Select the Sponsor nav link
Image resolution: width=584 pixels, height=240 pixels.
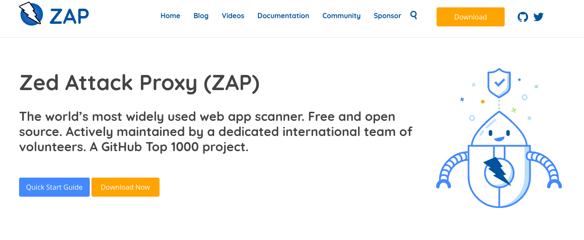387,16
